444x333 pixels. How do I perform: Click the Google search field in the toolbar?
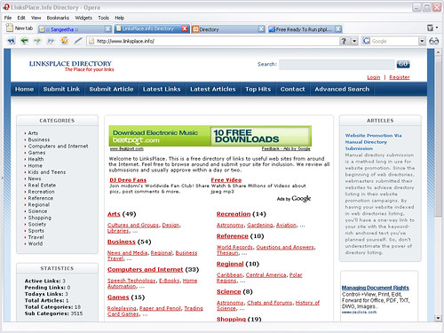pos(394,41)
